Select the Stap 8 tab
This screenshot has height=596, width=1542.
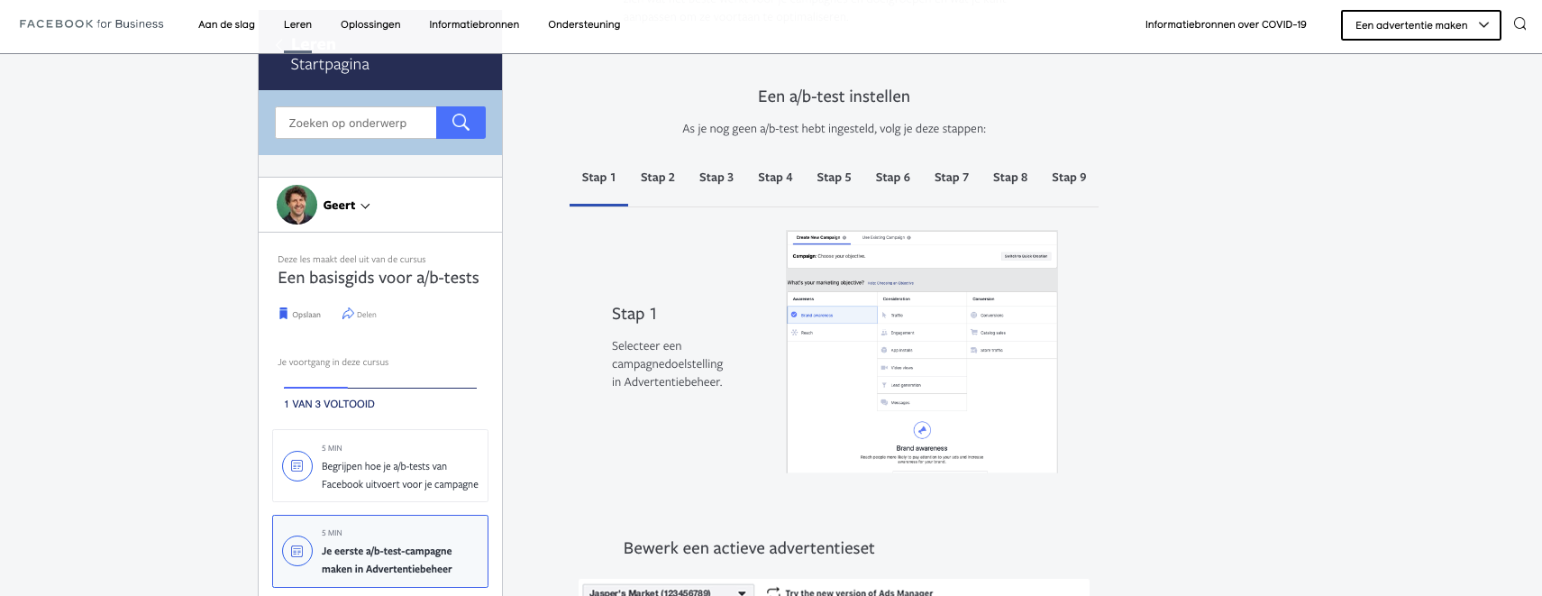(x=1010, y=178)
